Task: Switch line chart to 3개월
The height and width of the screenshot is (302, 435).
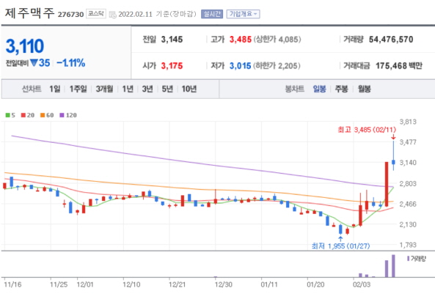Action: 104,89
